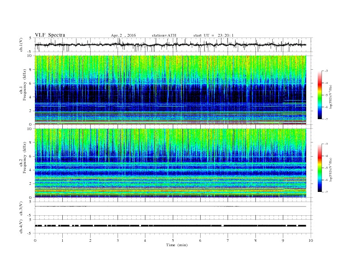The width and height of the screenshot is (350, 270).
Task: Click the "ch.4(V)" axis label
Action: [x=21, y=226]
